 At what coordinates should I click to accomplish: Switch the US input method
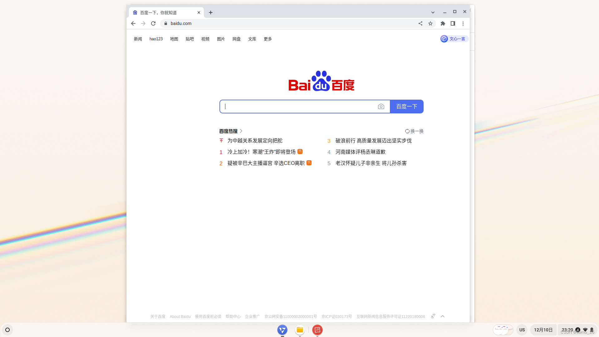click(x=522, y=330)
